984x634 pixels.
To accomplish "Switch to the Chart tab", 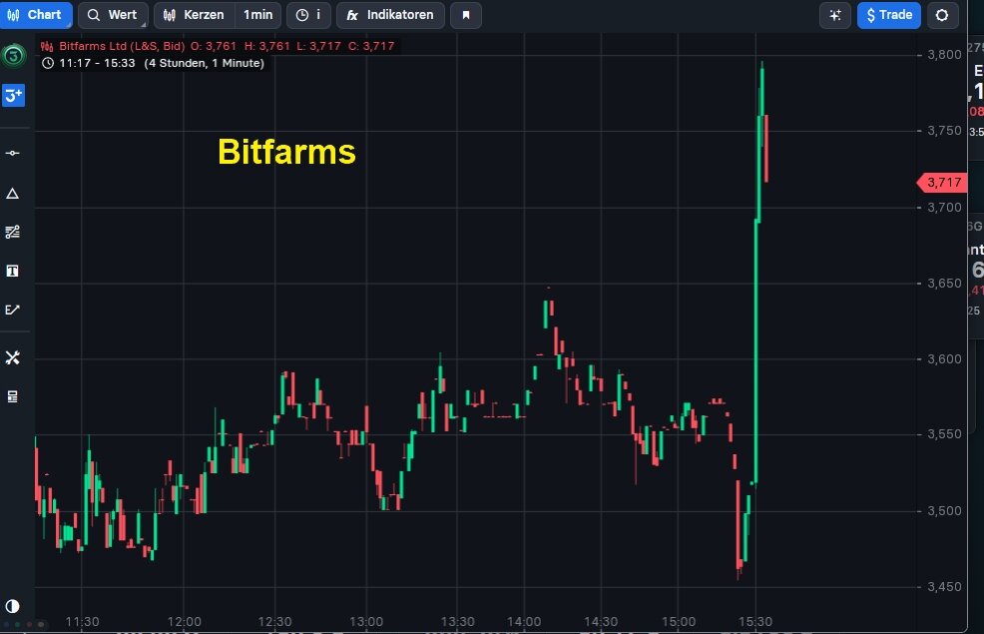I will point(35,15).
